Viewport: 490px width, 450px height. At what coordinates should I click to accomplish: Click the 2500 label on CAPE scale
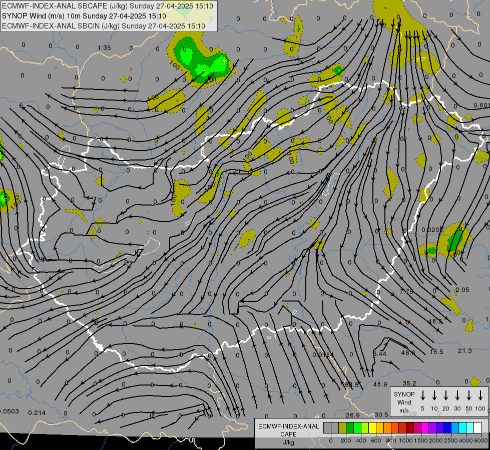(451, 440)
